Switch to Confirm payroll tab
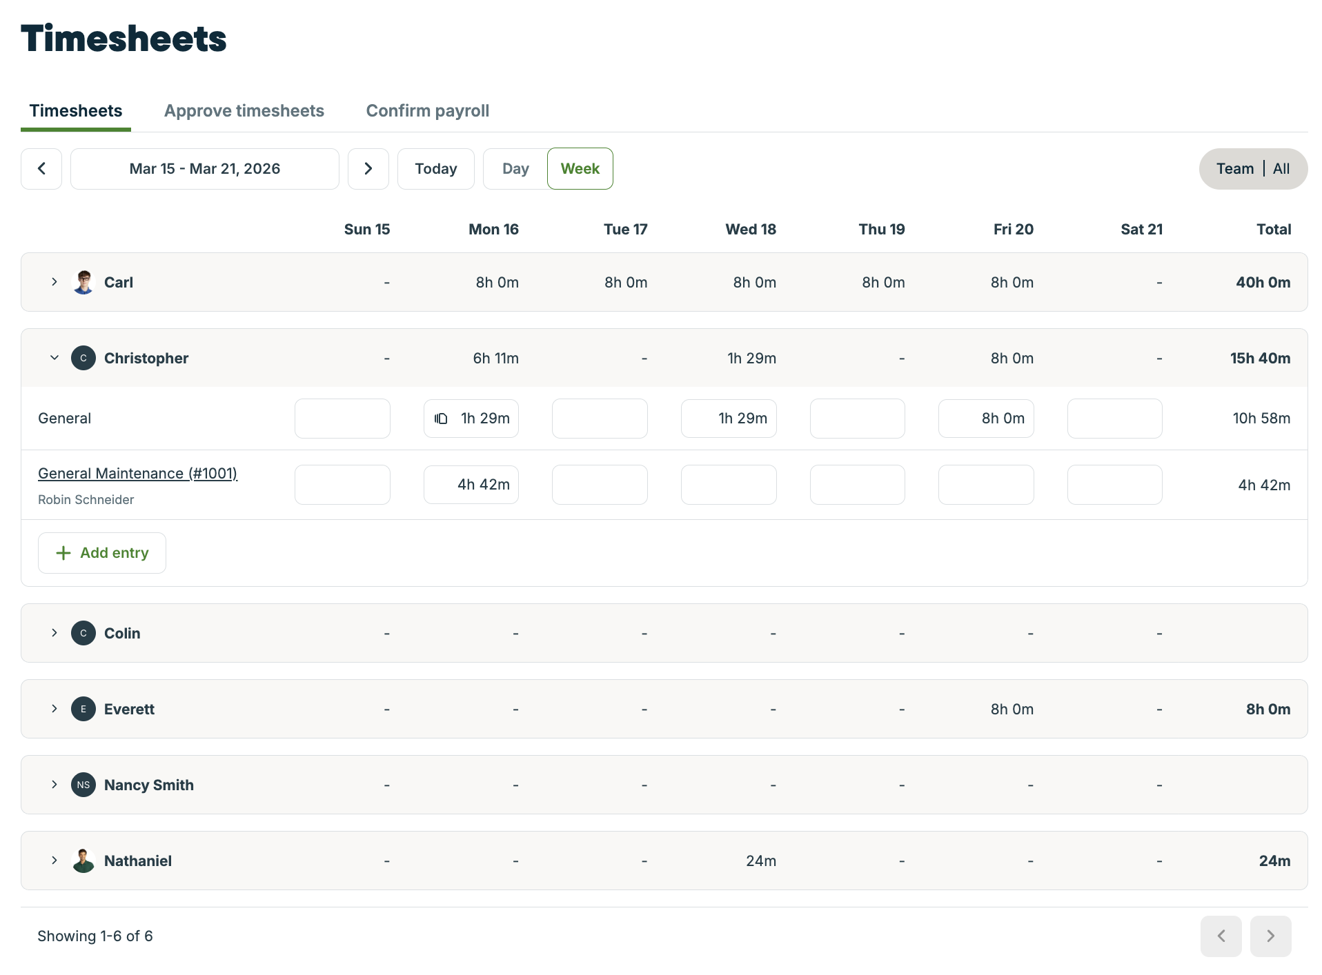This screenshot has width=1322, height=975. 427,111
